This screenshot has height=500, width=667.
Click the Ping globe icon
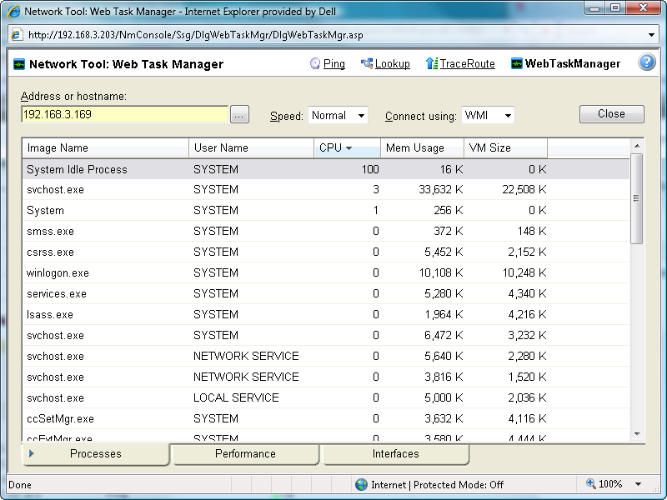tap(315, 63)
